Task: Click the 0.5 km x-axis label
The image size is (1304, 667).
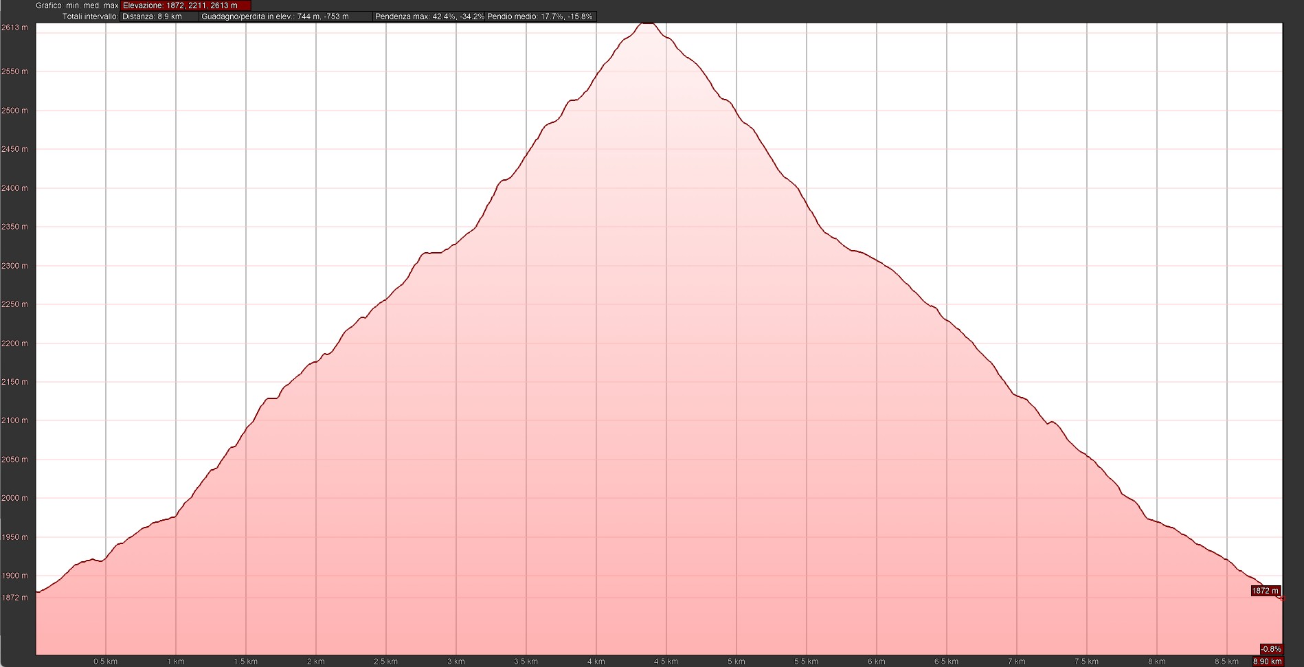Action: (105, 662)
